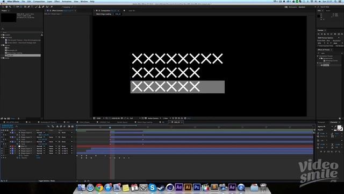Viewport: 344px width, 194px height.
Task: Click Character panel fill color swatch
Action: tap(339, 127)
